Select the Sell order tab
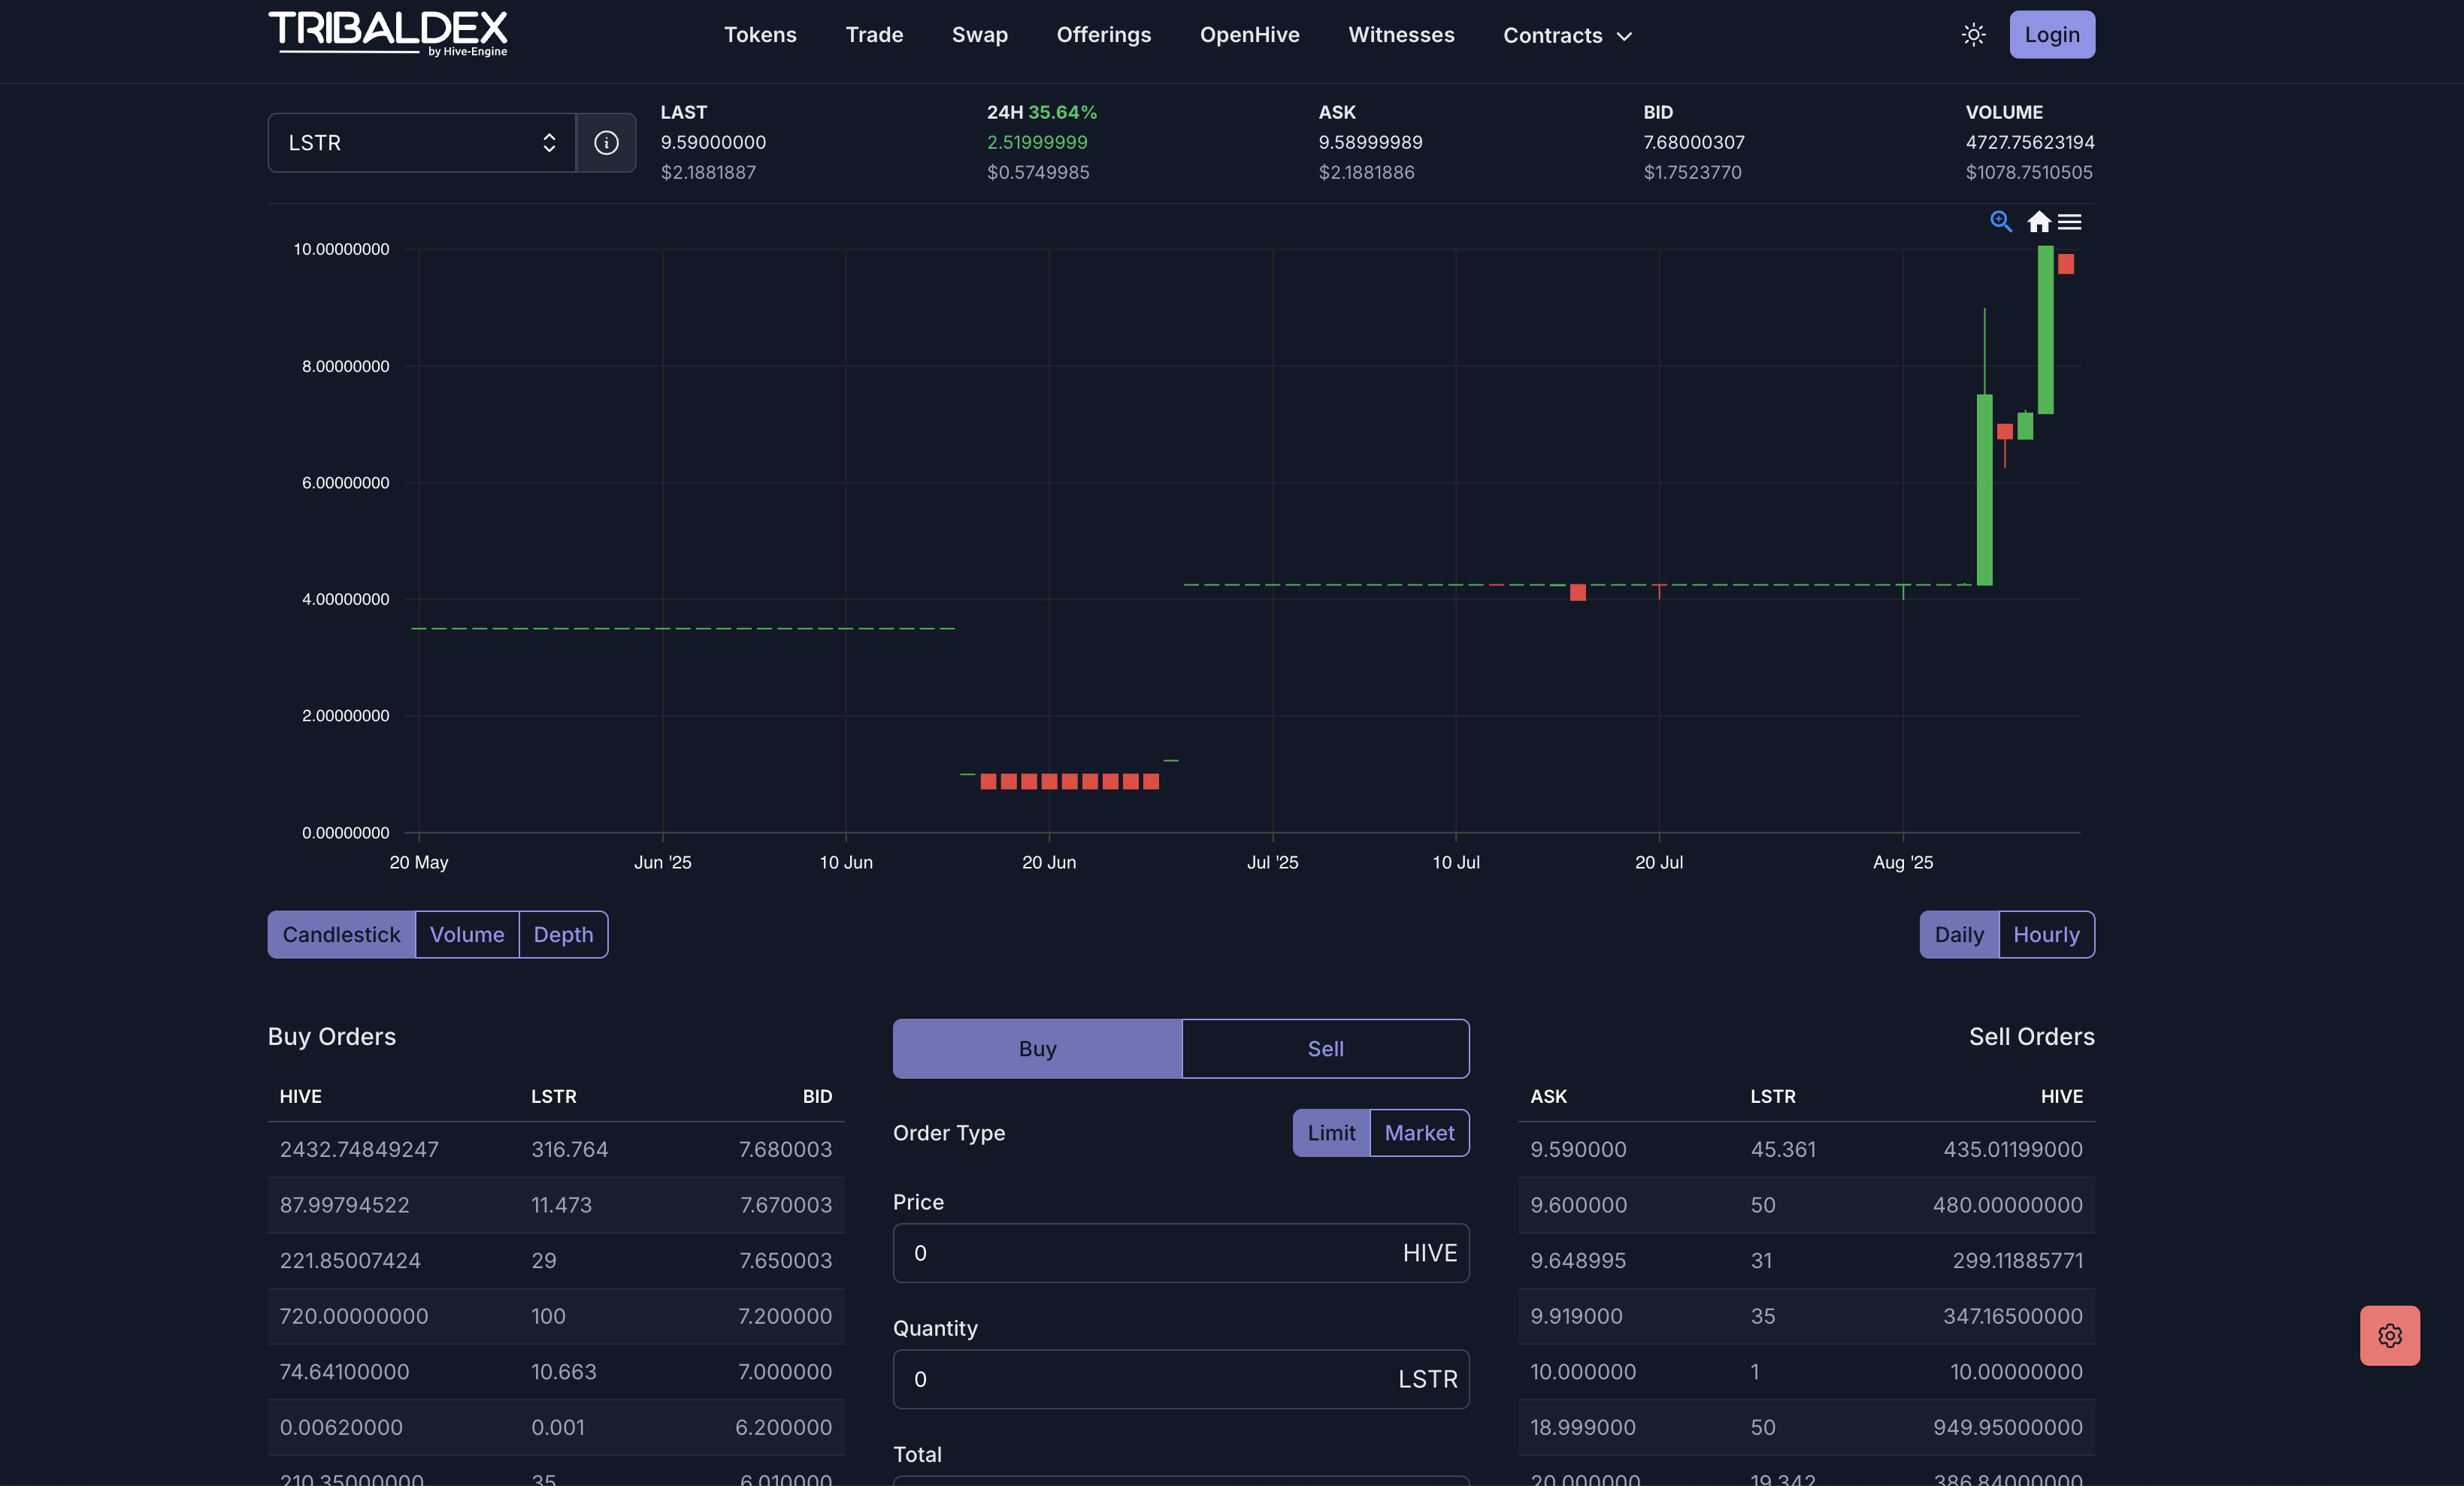This screenshot has width=2464, height=1486. coord(1325,1048)
